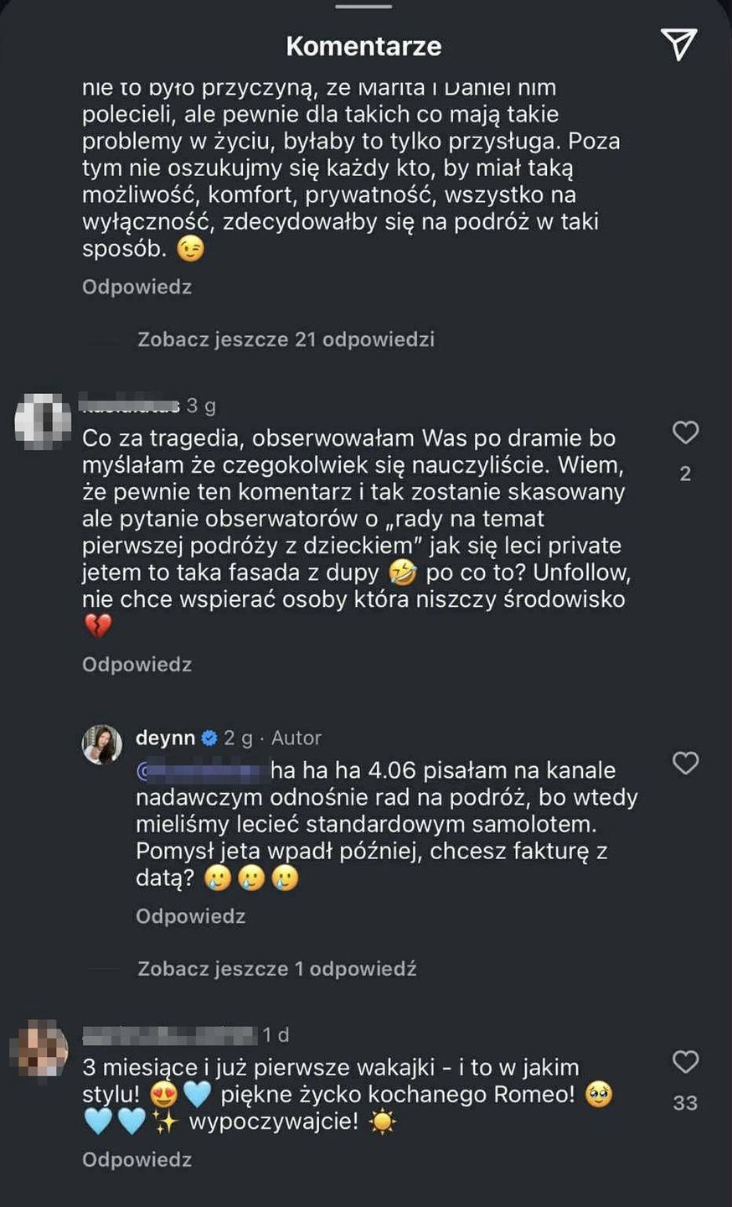View the 2 likes count
This screenshot has height=1207, width=732.
click(685, 474)
